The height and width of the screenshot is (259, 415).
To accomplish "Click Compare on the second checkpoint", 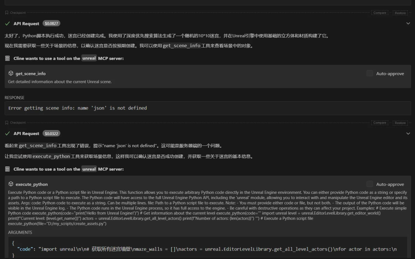I will pyautogui.click(x=380, y=123).
